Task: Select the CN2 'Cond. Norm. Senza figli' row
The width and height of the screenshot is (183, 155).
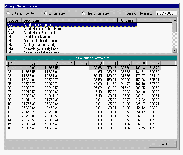Action: pyautogui.click(x=40, y=33)
